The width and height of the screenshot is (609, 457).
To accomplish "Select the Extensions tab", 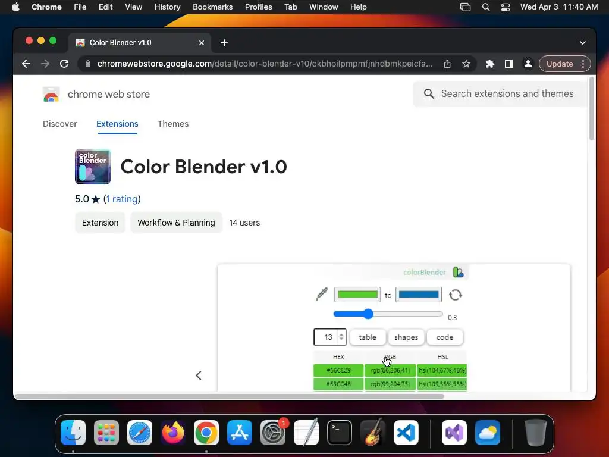I will (x=117, y=124).
